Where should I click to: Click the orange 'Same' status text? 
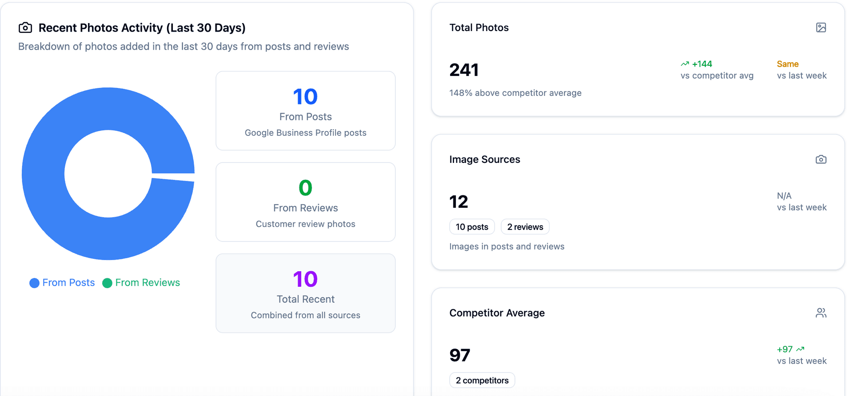click(x=788, y=64)
